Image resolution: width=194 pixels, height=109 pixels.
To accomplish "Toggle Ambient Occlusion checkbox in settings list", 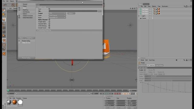I will tap(19, 16).
